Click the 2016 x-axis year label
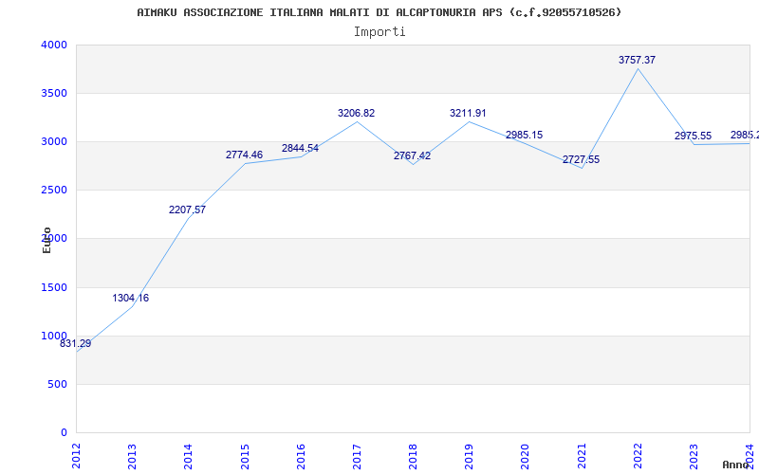The width and height of the screenshot is (759, 474). point(301,456)
